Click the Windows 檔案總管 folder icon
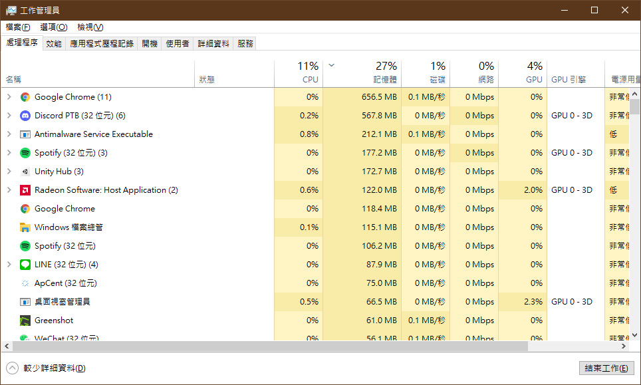 [x=25, y=227]
